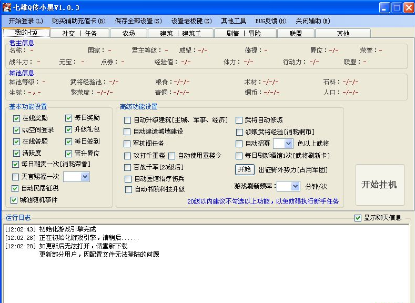
Task: Switch to 社交 | 任务 tab
Action: click(79, 33)
